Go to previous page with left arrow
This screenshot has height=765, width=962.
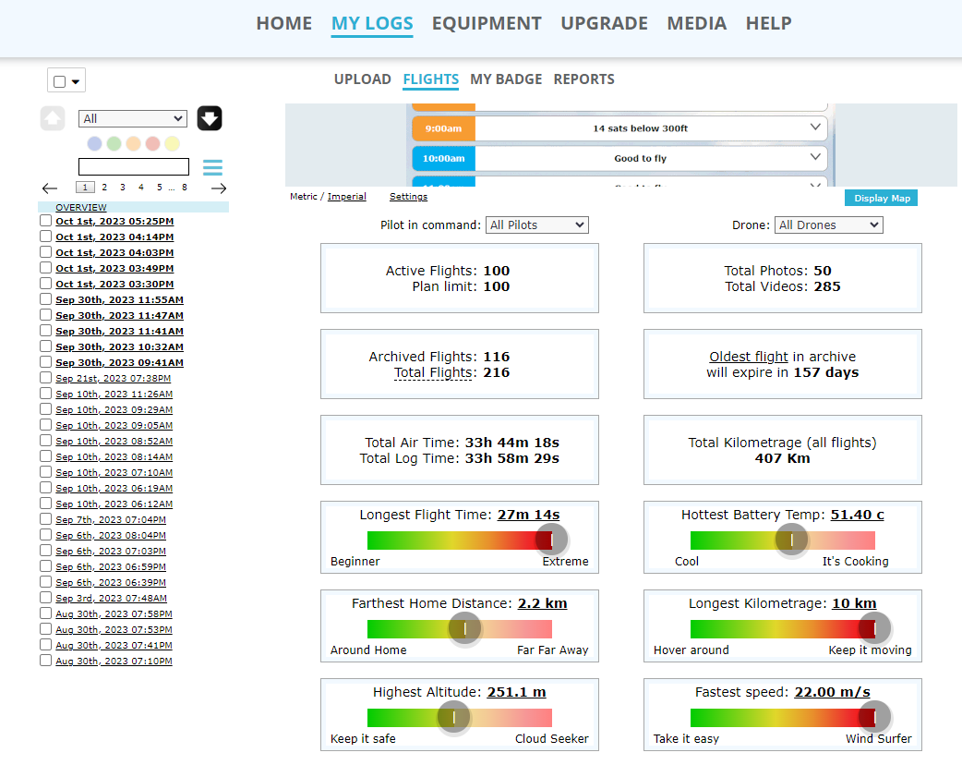coord(50,188)
